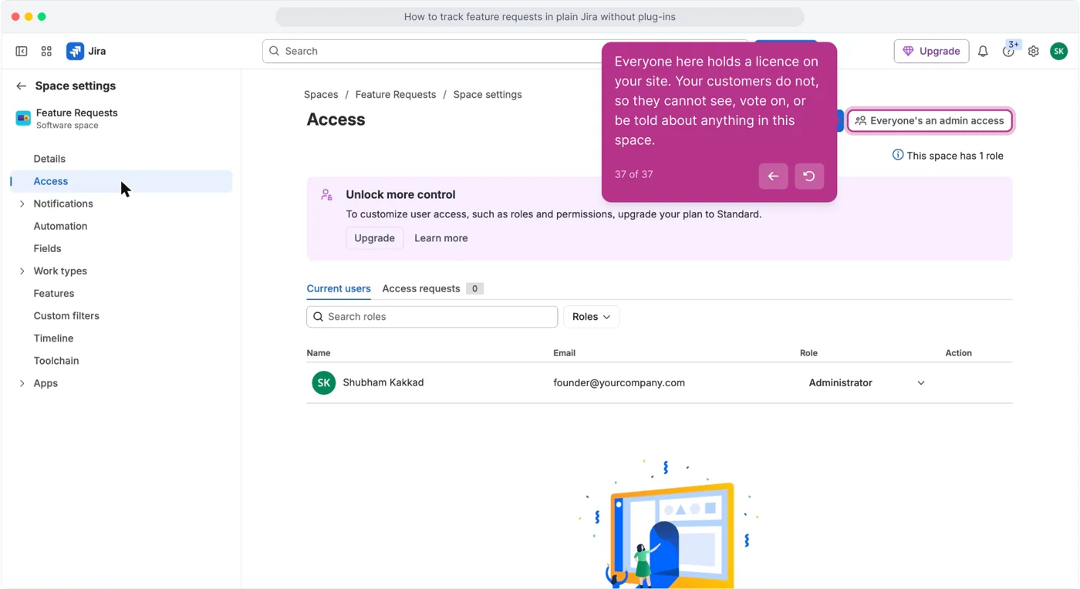Open the app switcher grid icon

click(46, 52)
